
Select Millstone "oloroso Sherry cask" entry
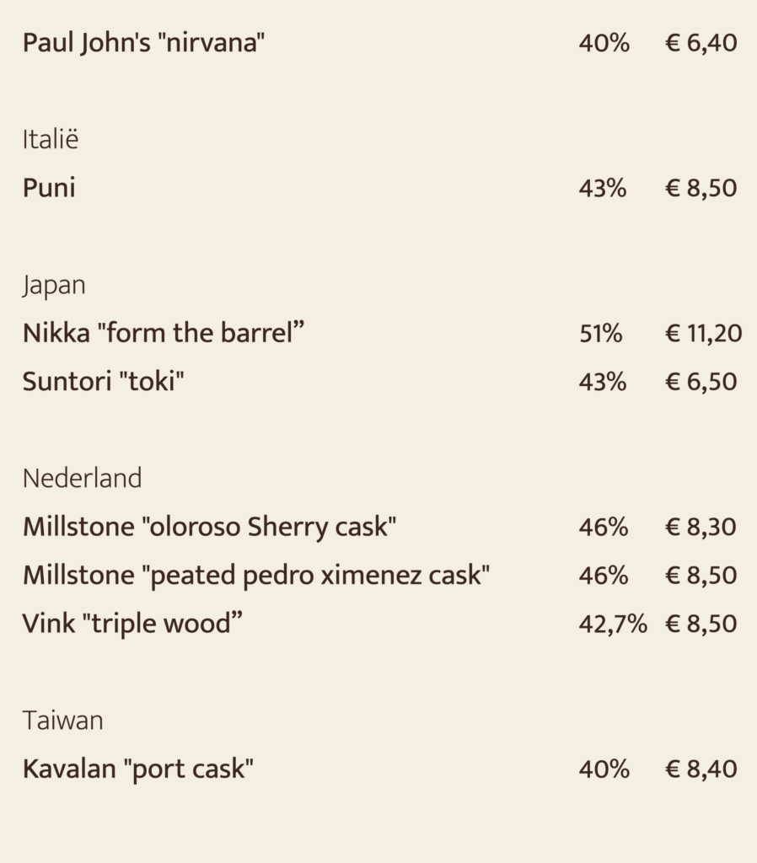(209, 527)
